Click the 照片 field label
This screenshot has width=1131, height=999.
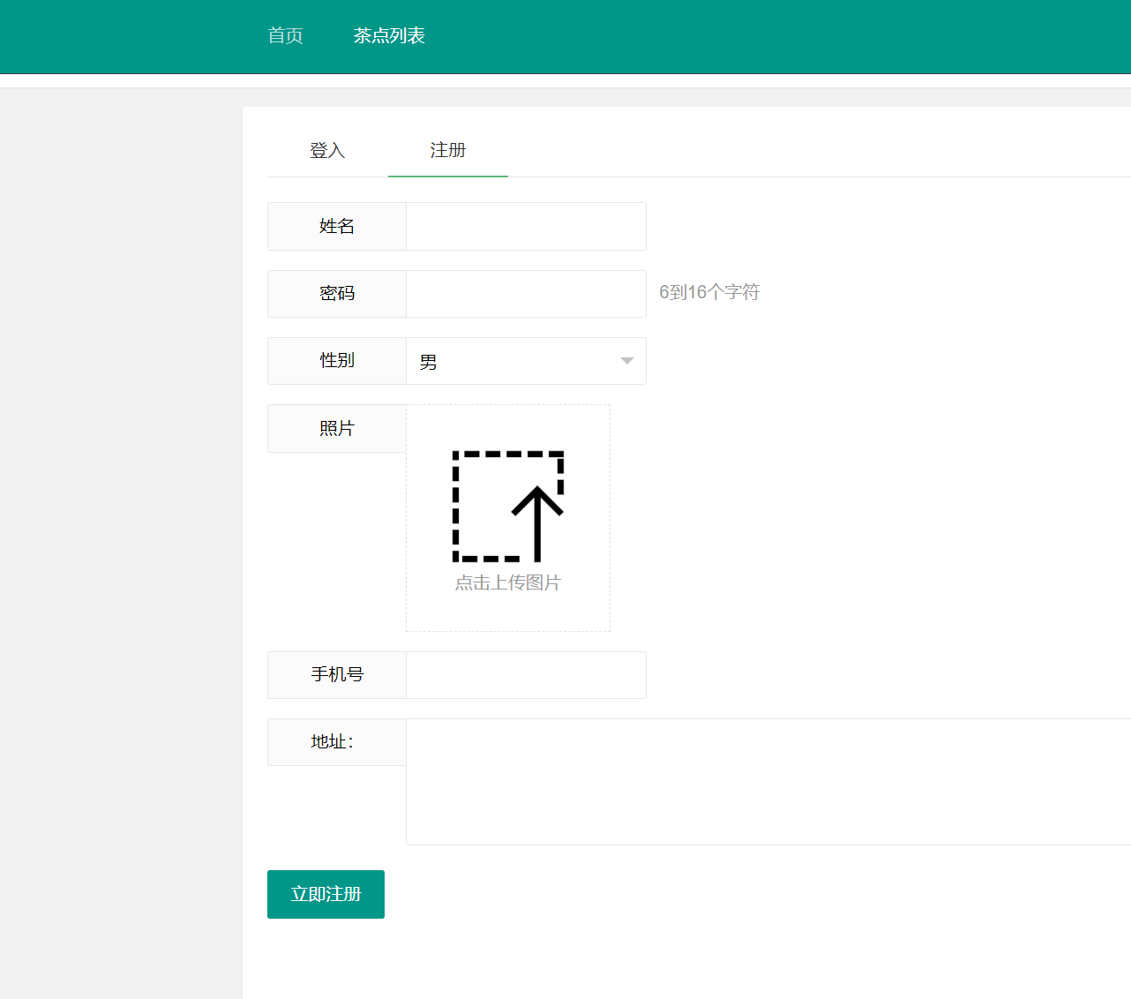pyautogui.click(x=337, y=429)
